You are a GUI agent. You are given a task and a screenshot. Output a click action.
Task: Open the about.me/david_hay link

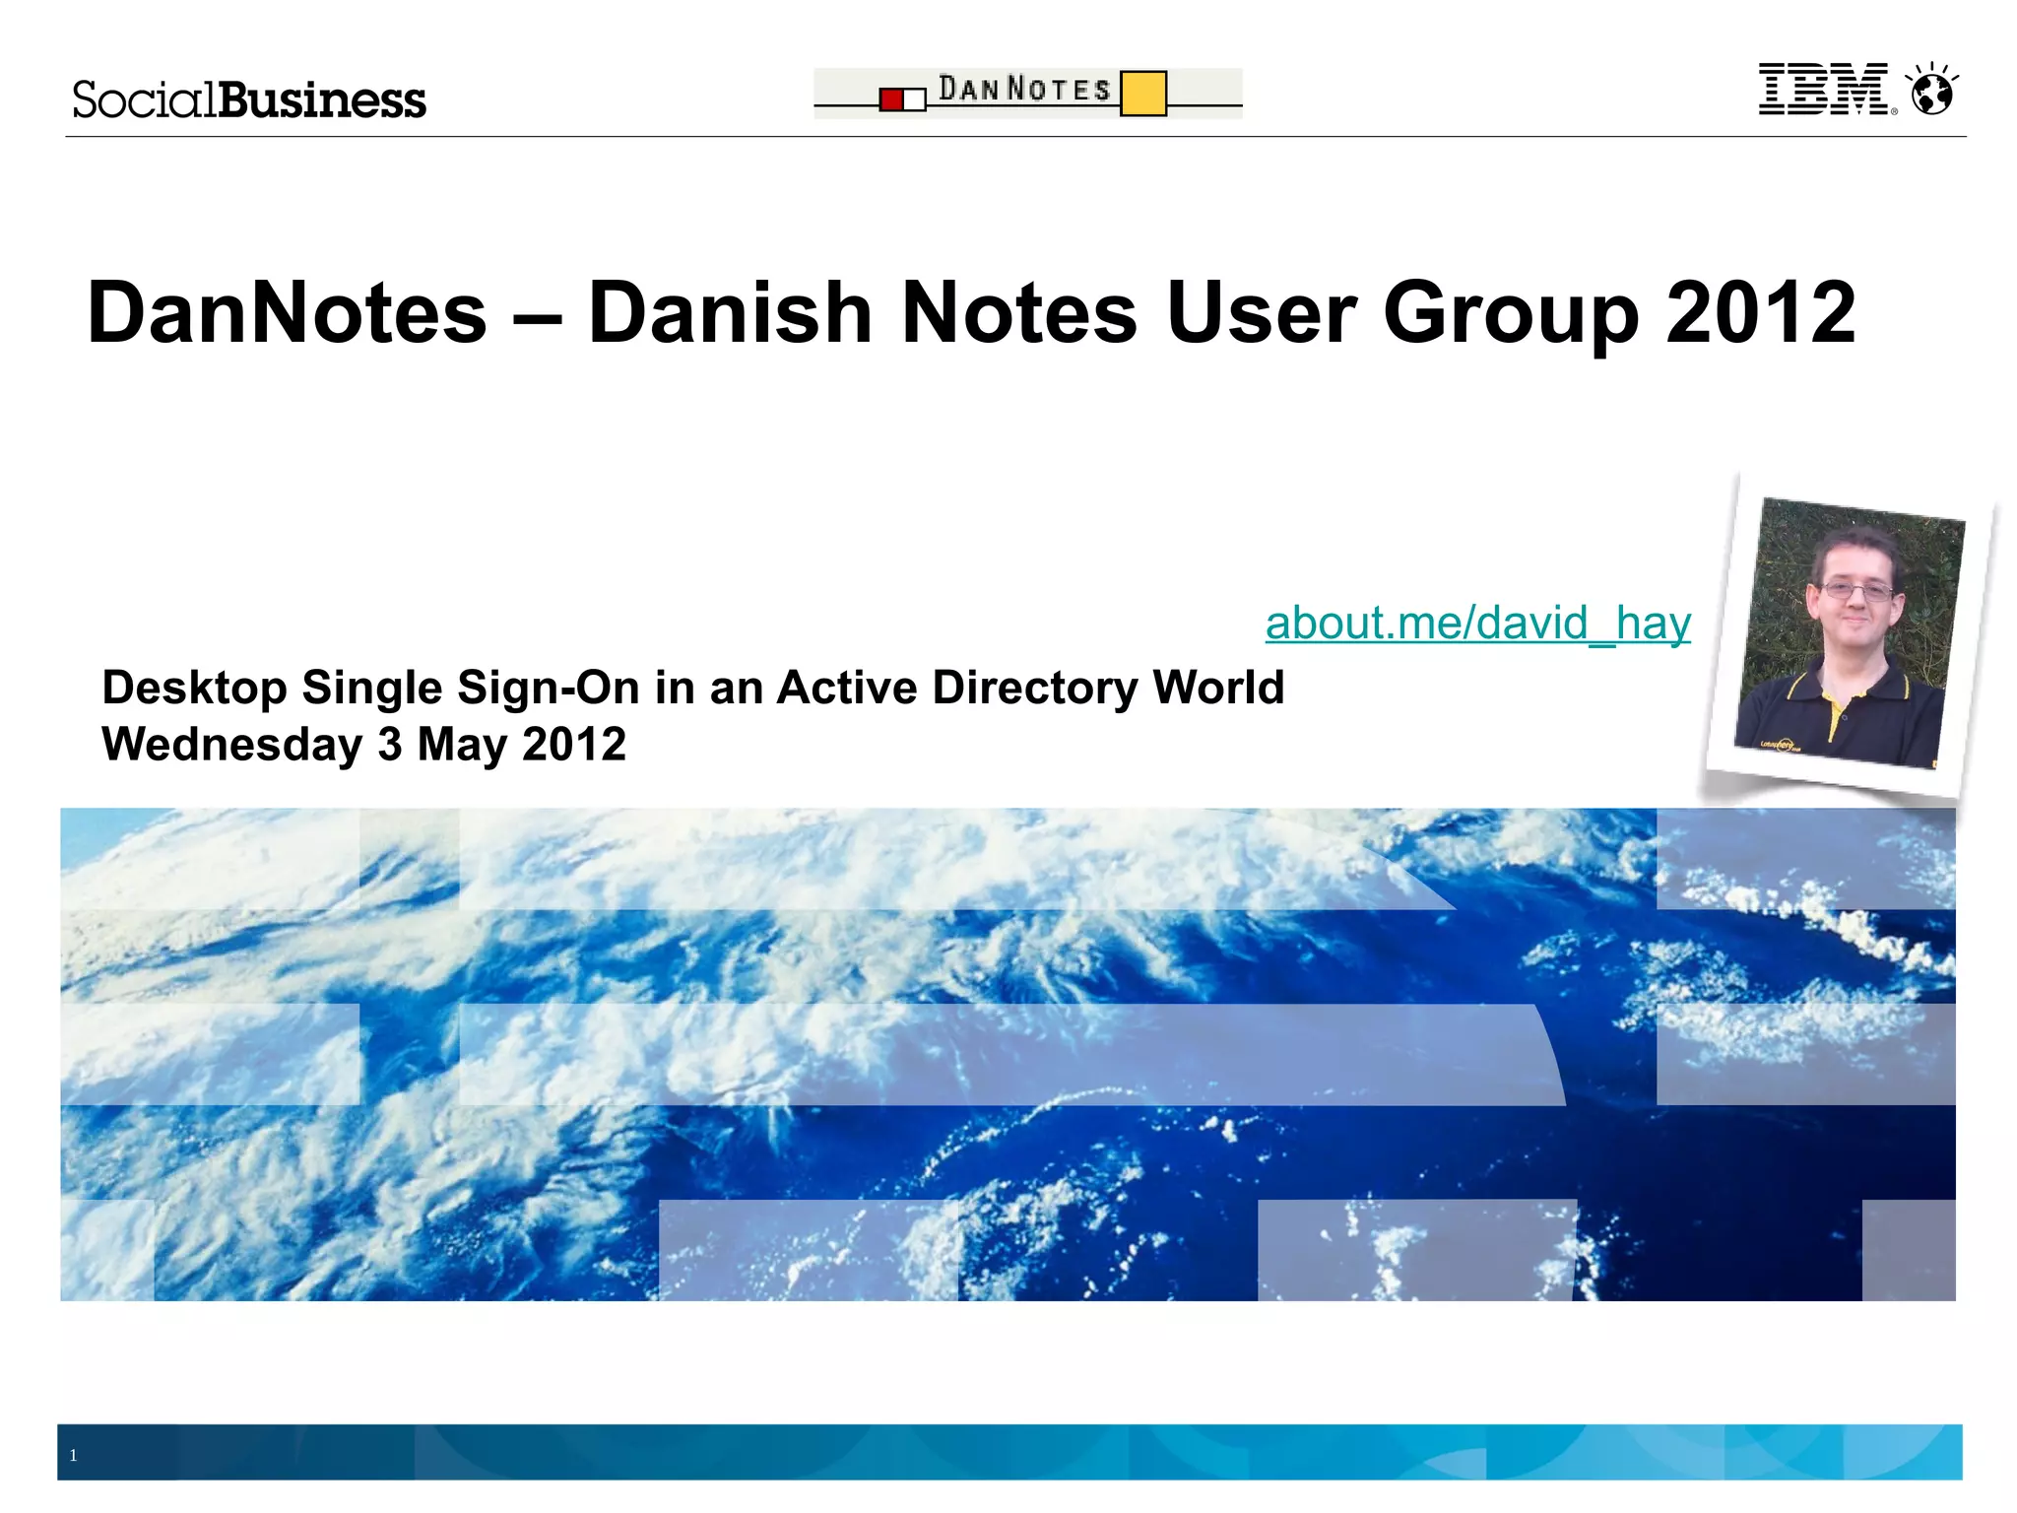coord(1477,624)
